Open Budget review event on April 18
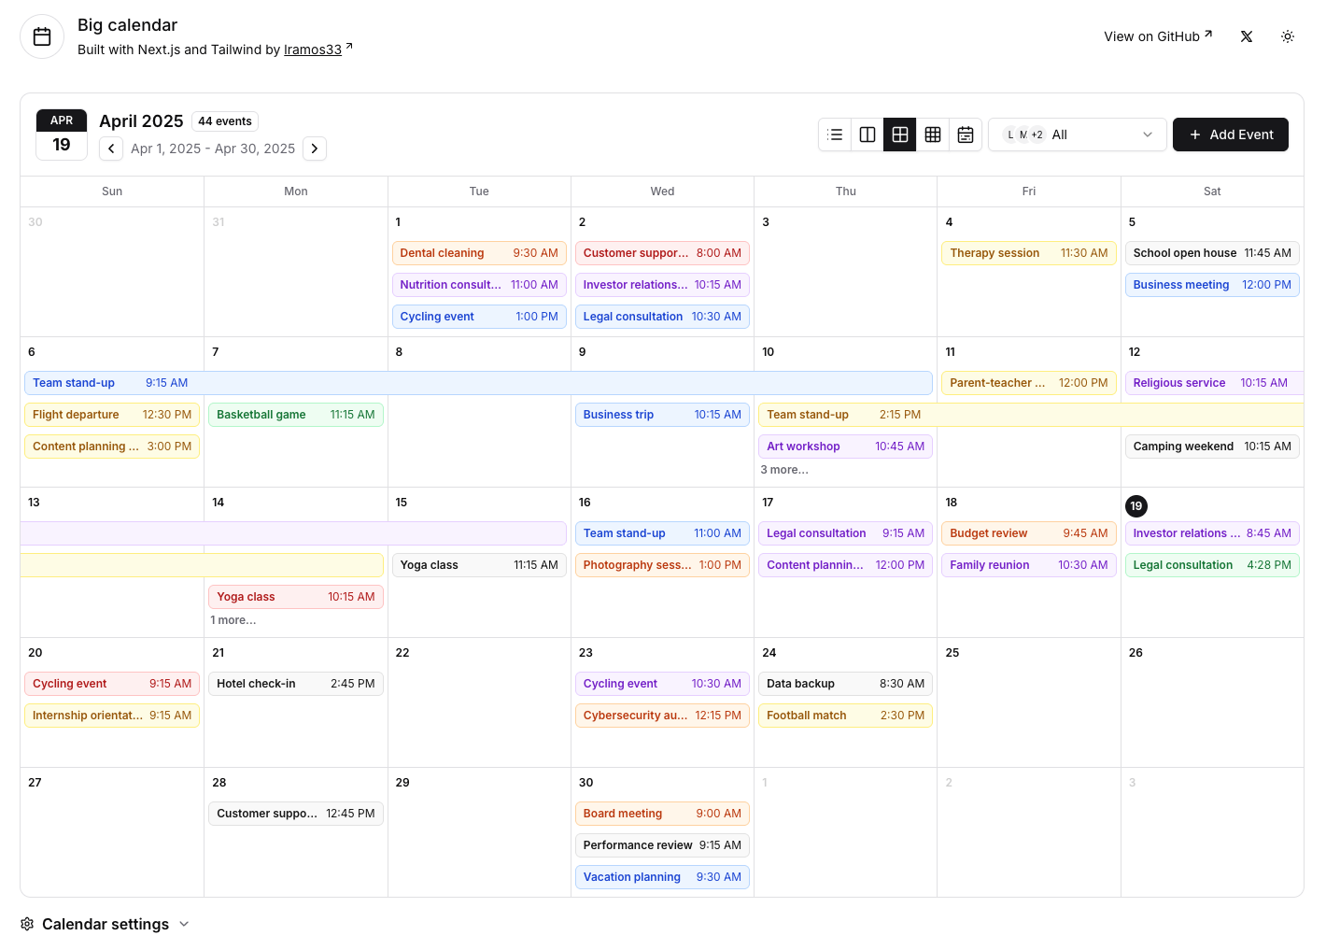Image resolution: width=1326 pixels, height=950 pixels. coord(1028,533)
